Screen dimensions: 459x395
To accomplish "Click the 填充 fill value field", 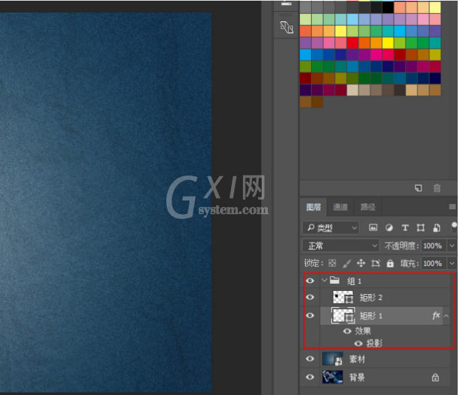I will (x=433, y=263).
